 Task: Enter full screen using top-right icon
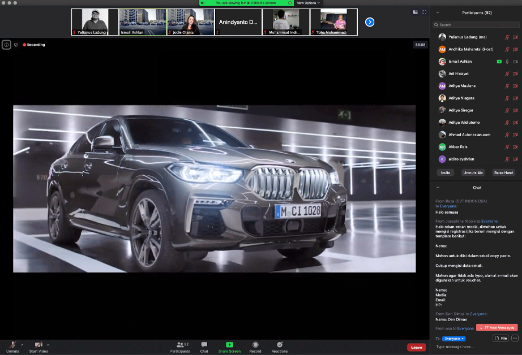[x=425, y=12]
